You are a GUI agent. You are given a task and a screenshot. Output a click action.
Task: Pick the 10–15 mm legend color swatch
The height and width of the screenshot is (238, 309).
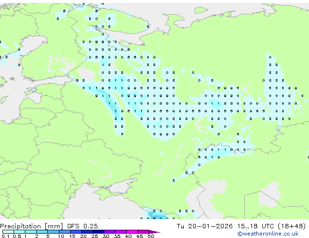64,232
